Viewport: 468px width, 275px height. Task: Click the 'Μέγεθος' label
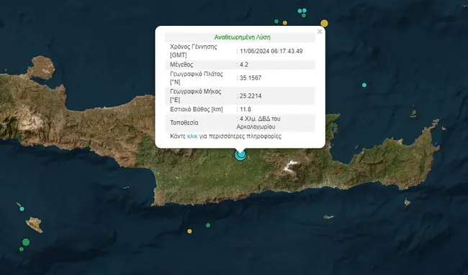(181, 65)
